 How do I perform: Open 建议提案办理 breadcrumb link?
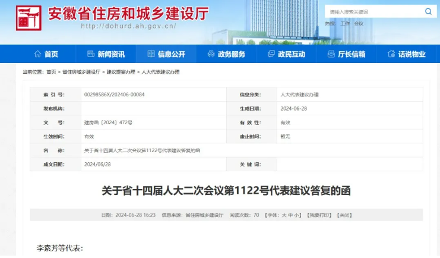(x=121, y=72)
